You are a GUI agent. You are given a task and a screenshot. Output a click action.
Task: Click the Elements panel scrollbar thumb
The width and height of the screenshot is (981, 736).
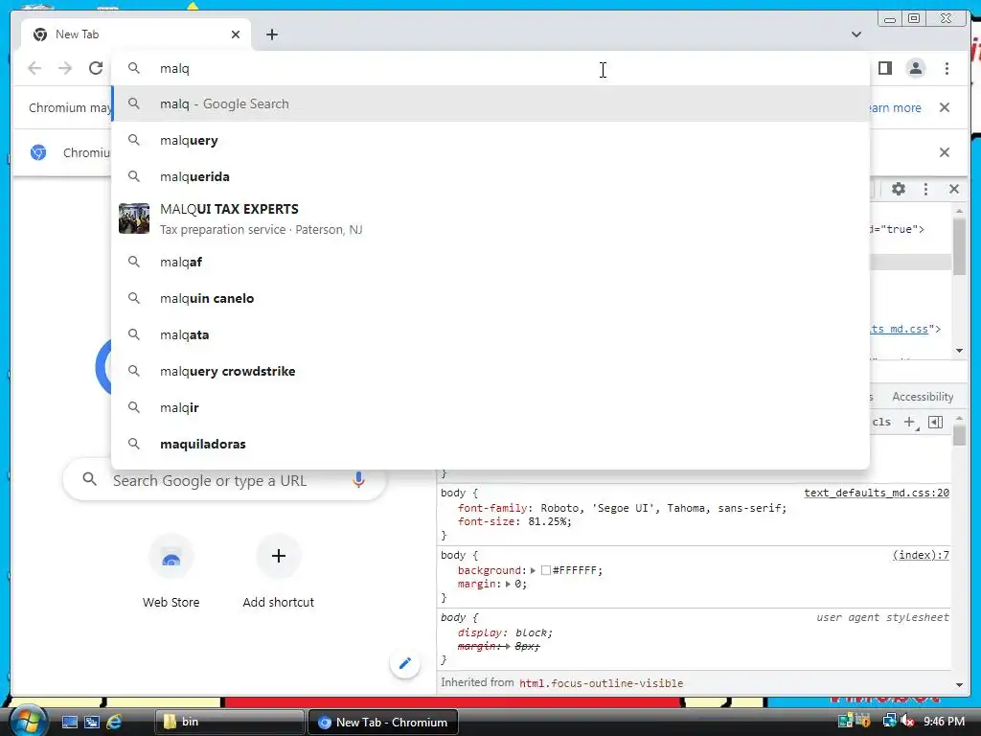(959, 246)
